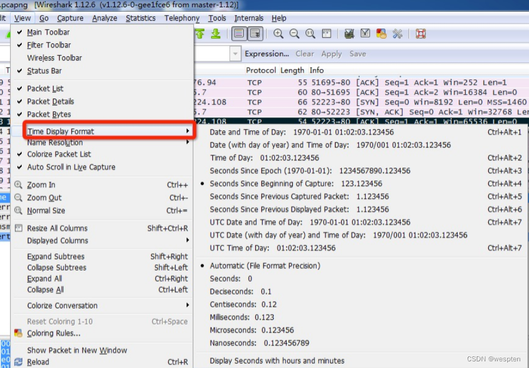Click the zoom out magnifier toolbar icon
Image resolution: width=529 pixels, height=368 pixels.
294,33
